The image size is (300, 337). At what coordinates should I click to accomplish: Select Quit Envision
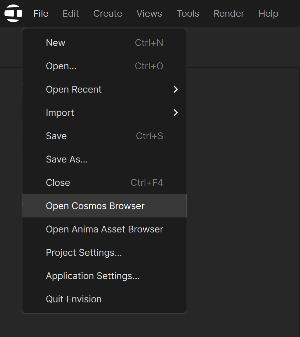[104, 299]
